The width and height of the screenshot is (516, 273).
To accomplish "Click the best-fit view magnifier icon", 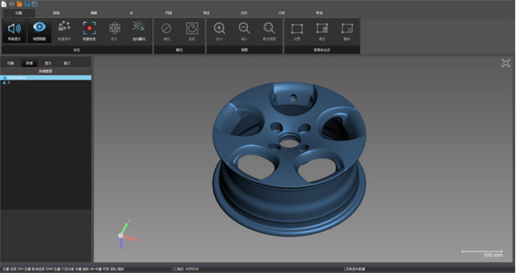I will pos(270,28).
